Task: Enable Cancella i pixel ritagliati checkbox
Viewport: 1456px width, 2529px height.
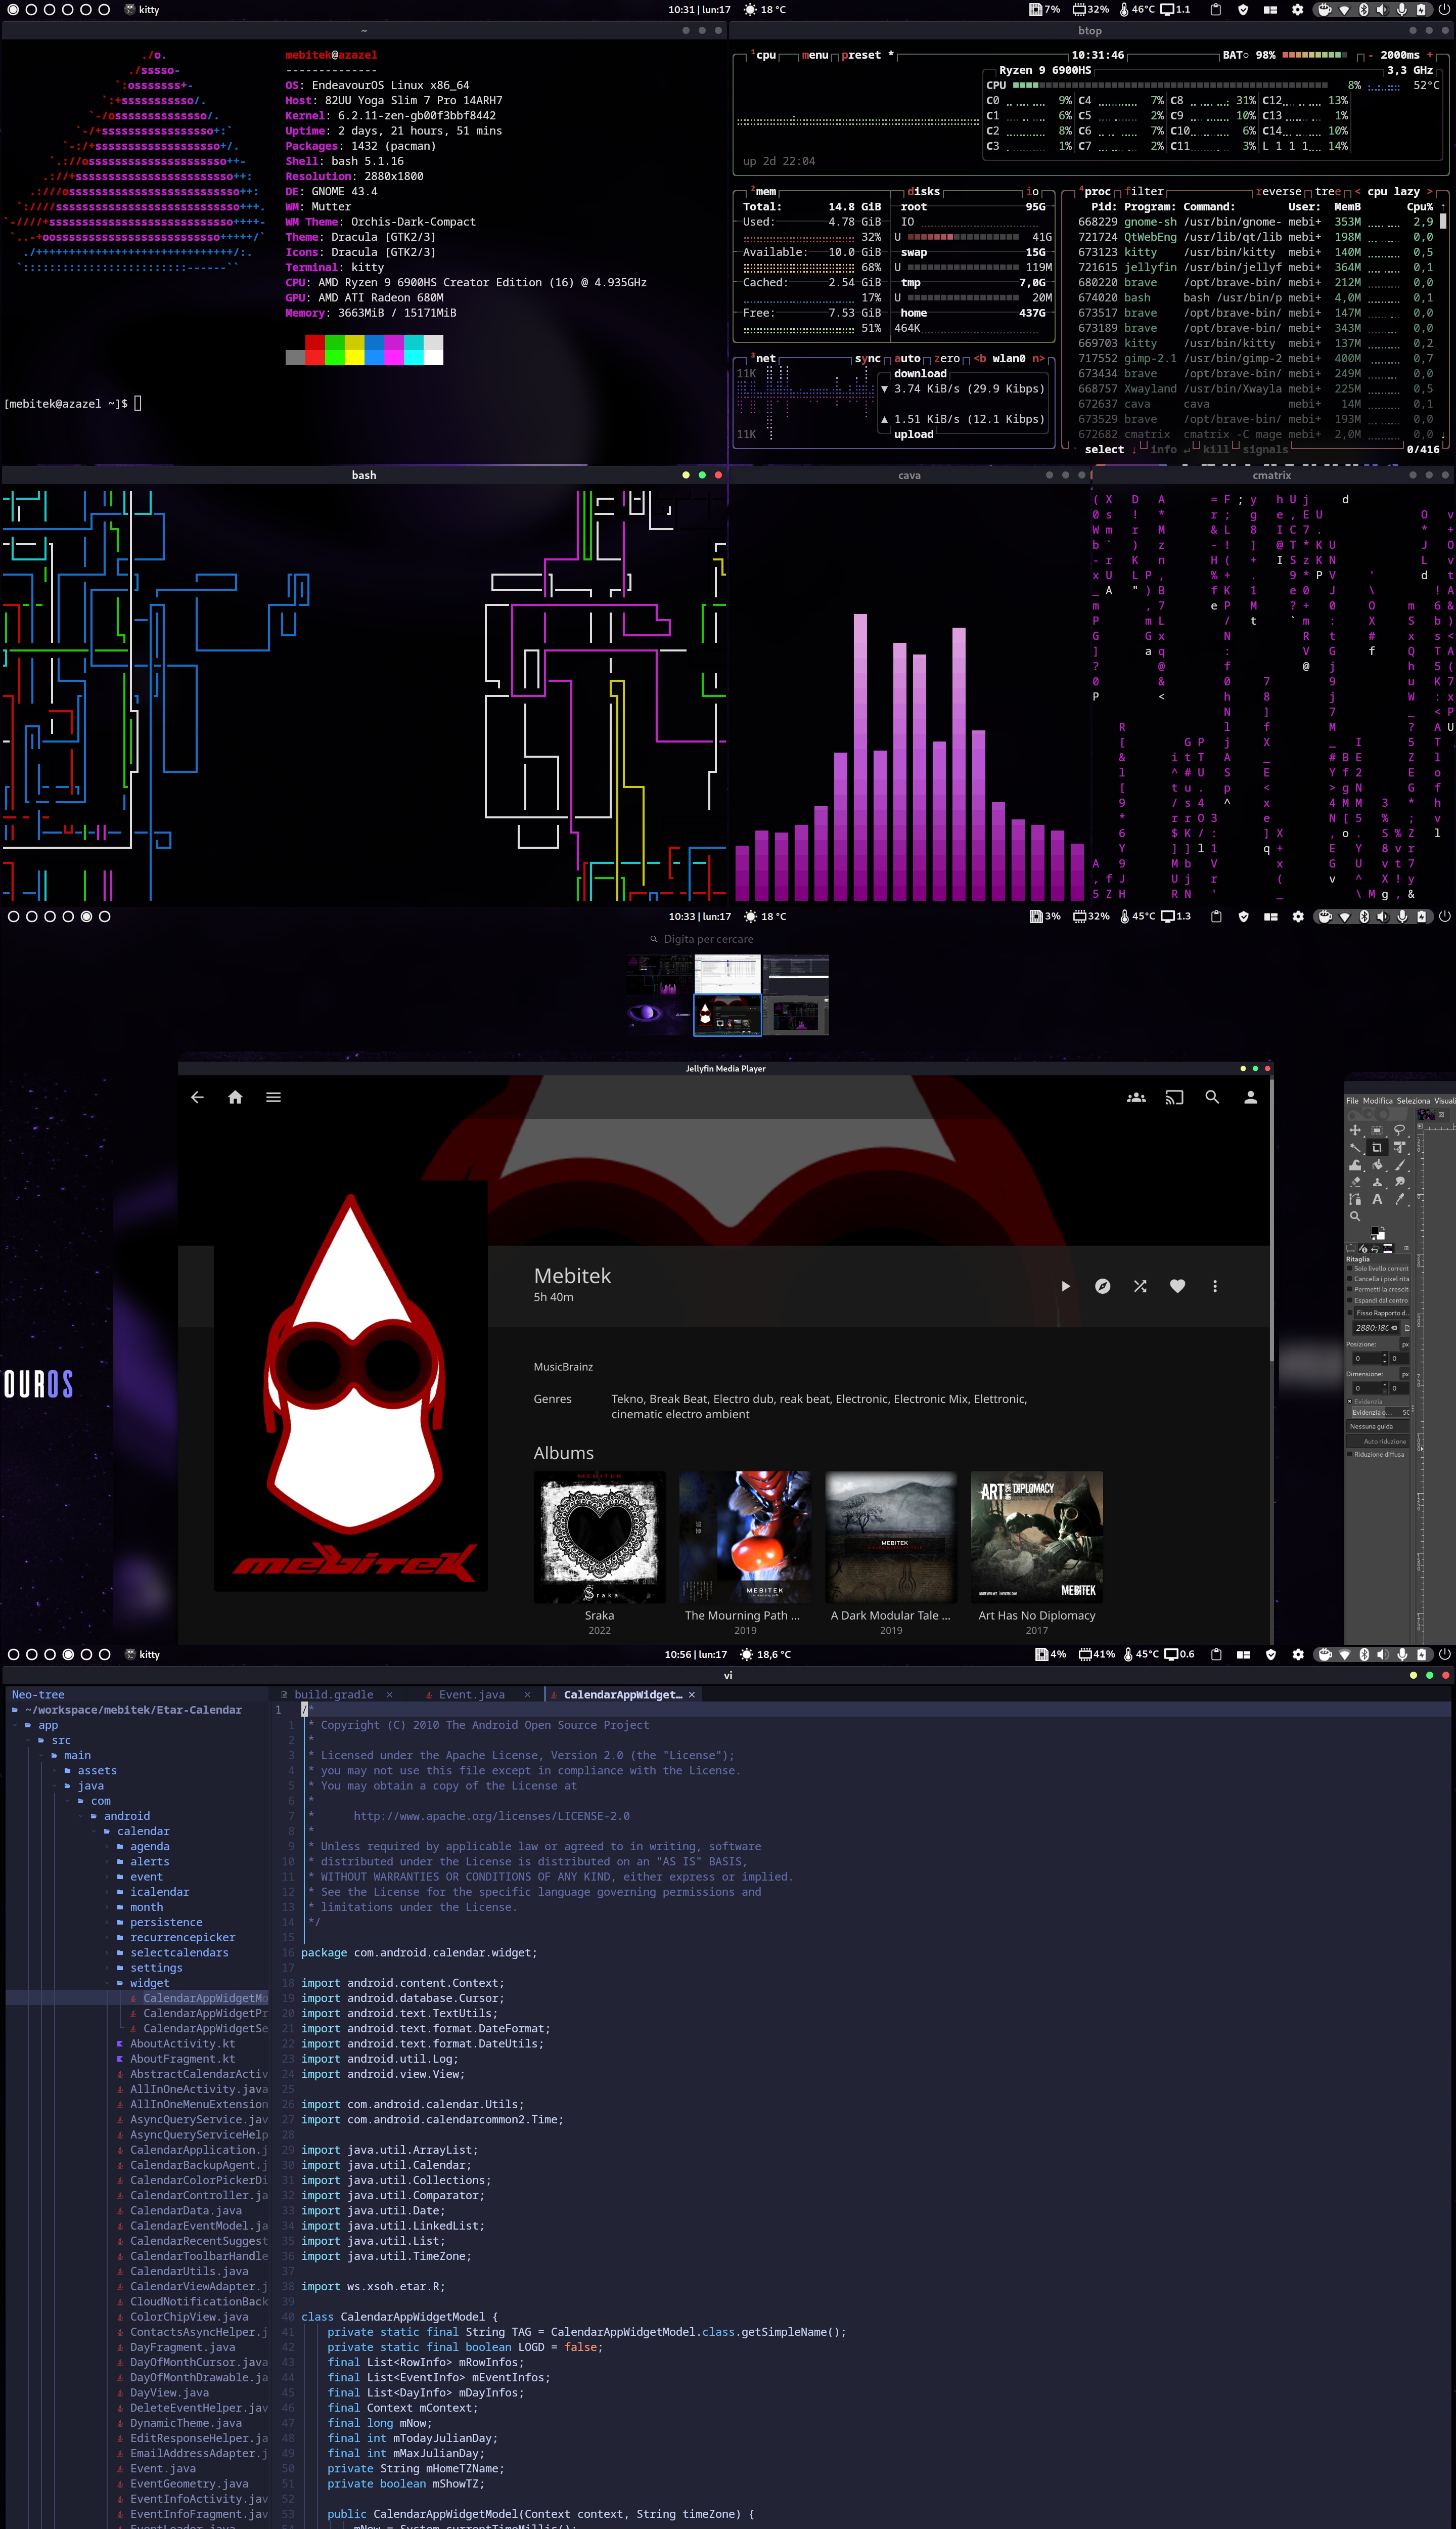Action: [x=1350, y=1279]
